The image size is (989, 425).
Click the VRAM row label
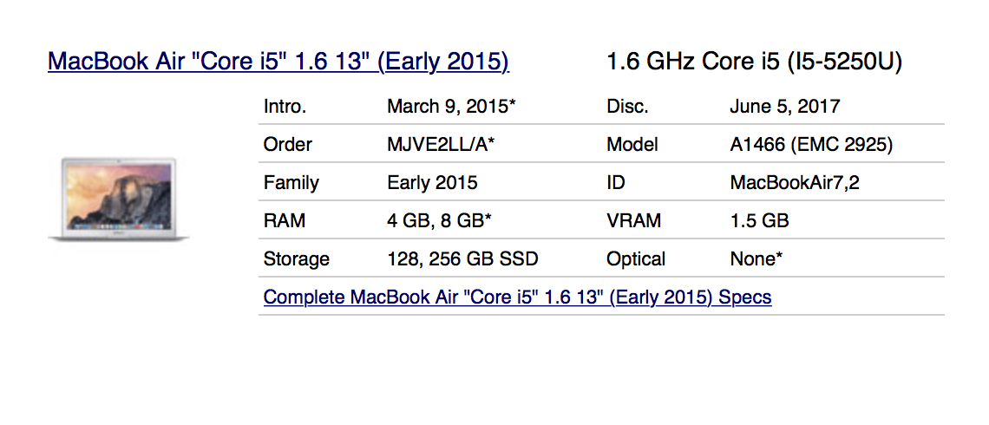click(632, 221)
